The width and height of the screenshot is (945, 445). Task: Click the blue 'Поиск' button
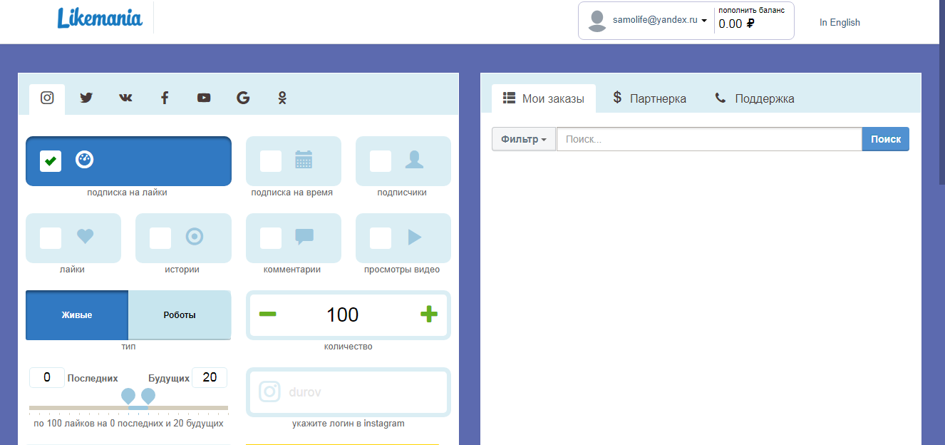(885, 139)
